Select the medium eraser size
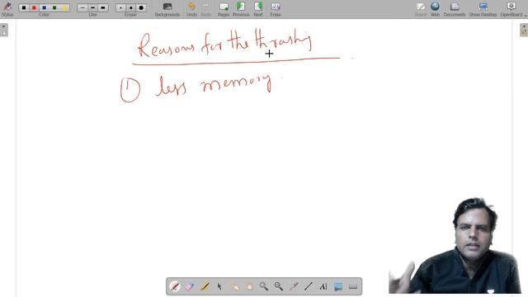528x297 pixels. (x=131, y=7)
